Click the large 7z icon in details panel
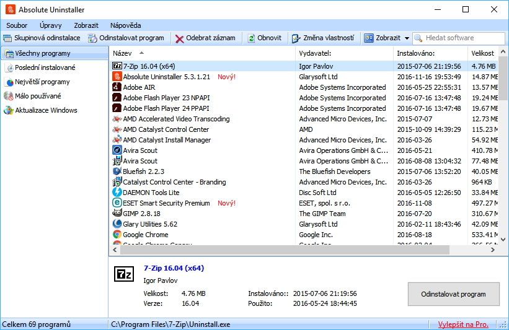This screenshot has height=330, width=509. (x=124, y=274)
